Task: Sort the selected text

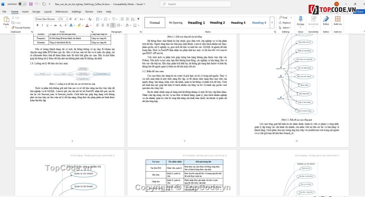Action: coord(133,19)
